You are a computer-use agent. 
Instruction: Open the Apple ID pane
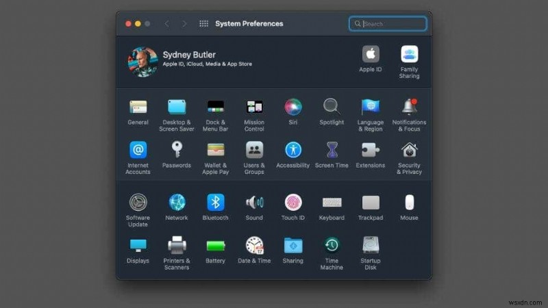(x=371, y=54)
